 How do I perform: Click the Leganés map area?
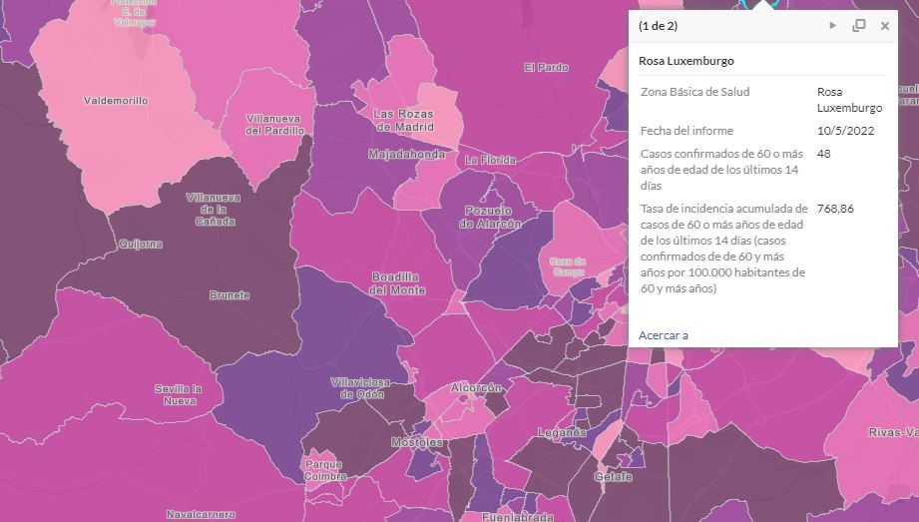[x=562, y=432]
